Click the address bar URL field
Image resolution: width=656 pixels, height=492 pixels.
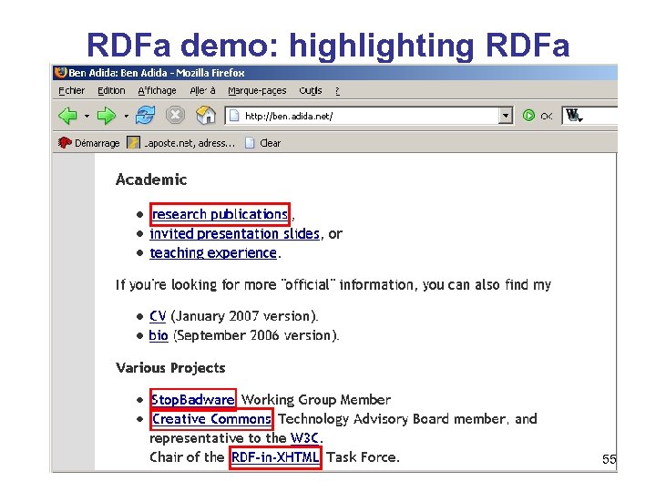(x=368, y=116)
